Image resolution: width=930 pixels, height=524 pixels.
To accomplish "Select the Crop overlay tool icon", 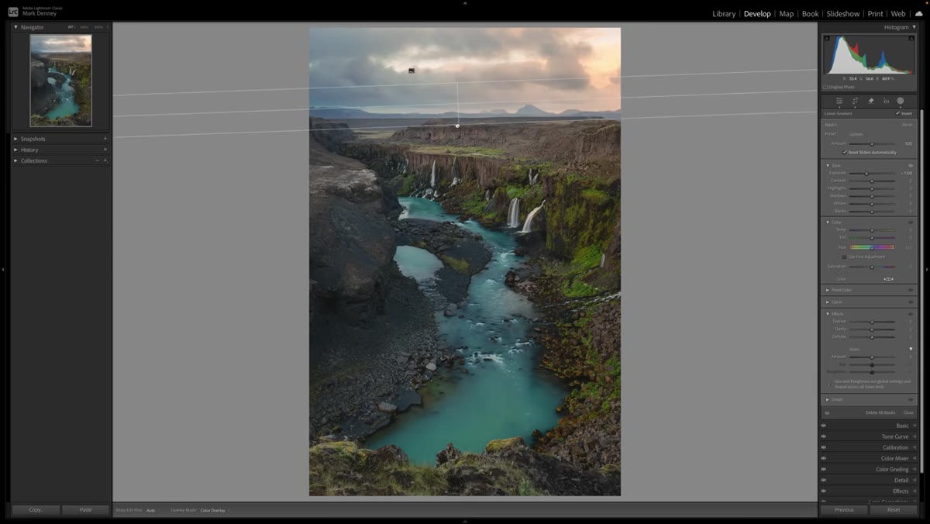I will 855,101.
